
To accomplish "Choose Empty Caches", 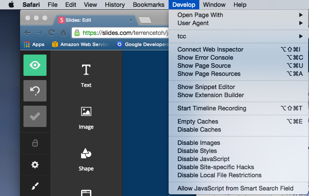I will [x=239, y=121].
